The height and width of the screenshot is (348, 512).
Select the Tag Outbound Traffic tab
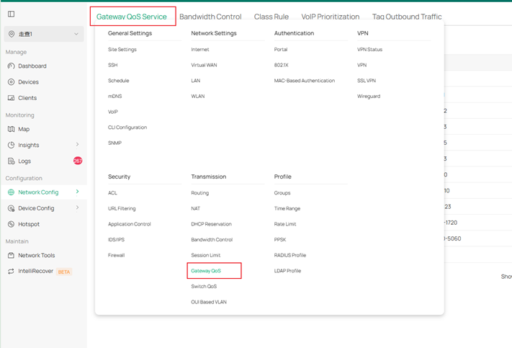coord(407,17)
